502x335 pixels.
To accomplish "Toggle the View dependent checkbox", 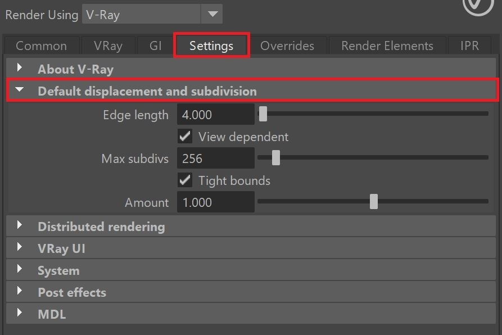I will pyautogui.click(x=185, y=137).
